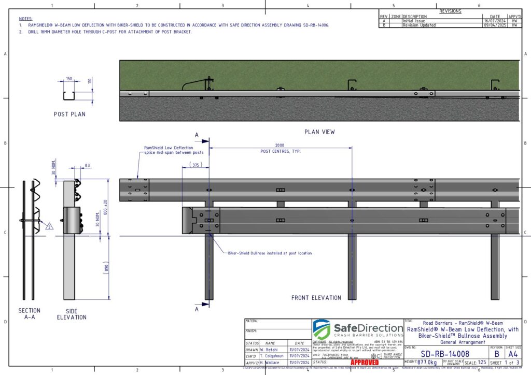Viewport: 531px width, 375px height.
Task: Click the Biker-Shield Bullnose installation callout text
Action: 270,253
